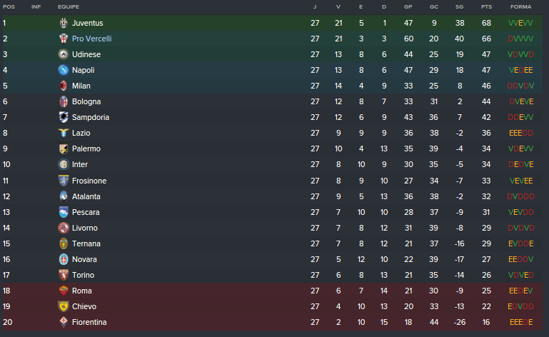This screenshot has height=337, width=549.
Task: Click the Milan club crest
Action: pyautogui.click(x=64, y=86)
